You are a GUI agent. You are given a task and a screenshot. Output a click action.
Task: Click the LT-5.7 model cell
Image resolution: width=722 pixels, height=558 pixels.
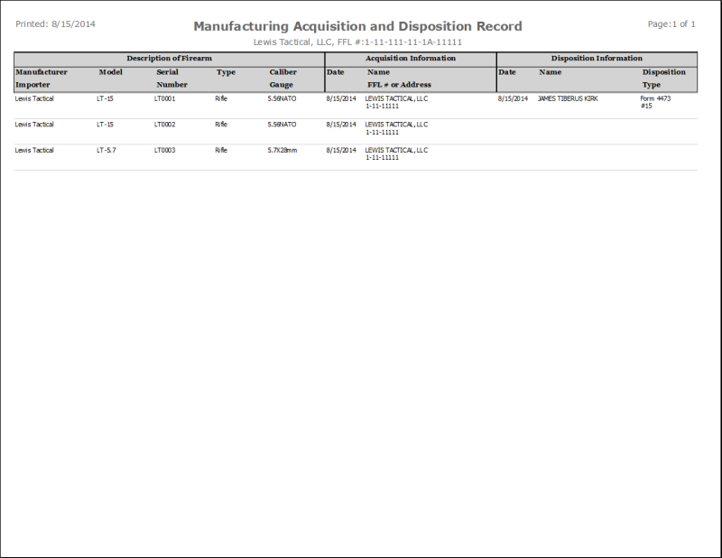(106, 150)
